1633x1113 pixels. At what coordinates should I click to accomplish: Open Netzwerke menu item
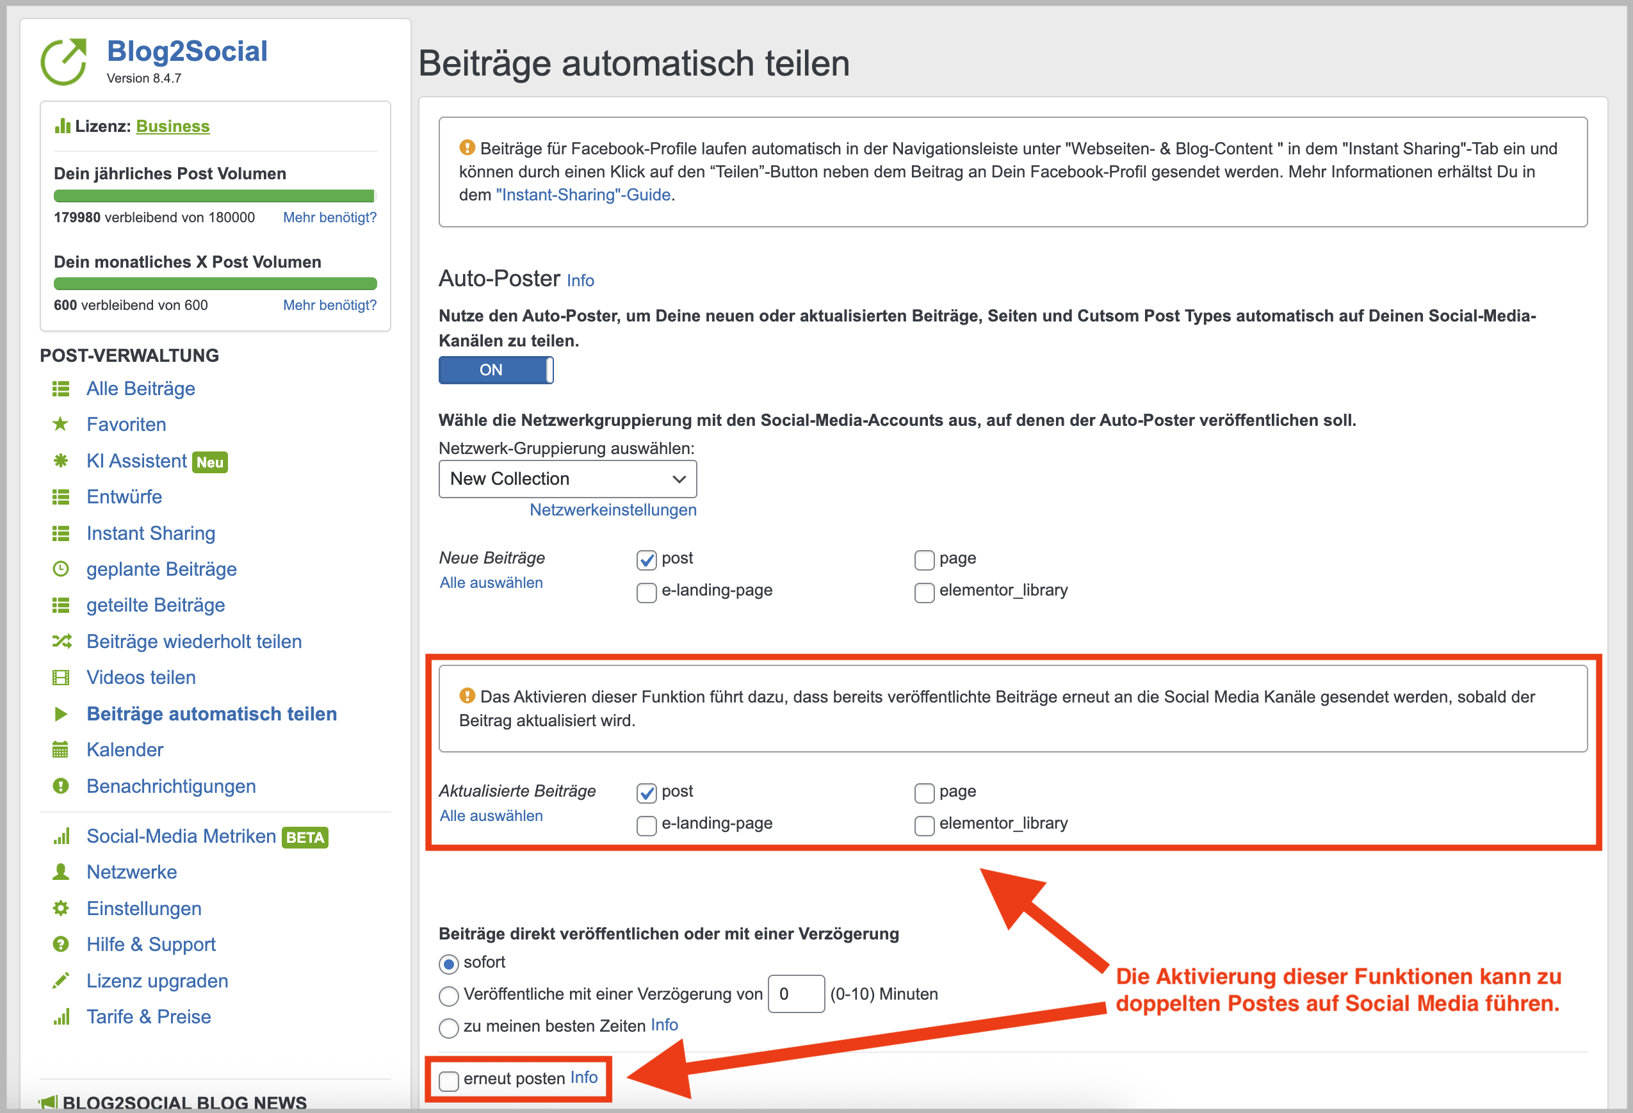tap(132, 872)
